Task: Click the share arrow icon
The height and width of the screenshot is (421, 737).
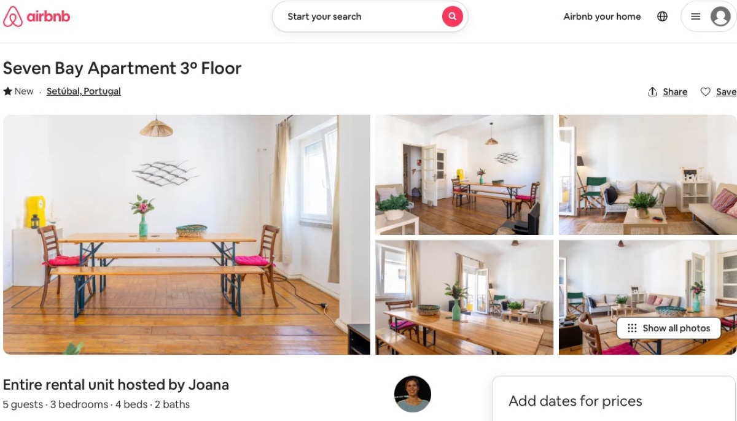Action: [652, 91]
